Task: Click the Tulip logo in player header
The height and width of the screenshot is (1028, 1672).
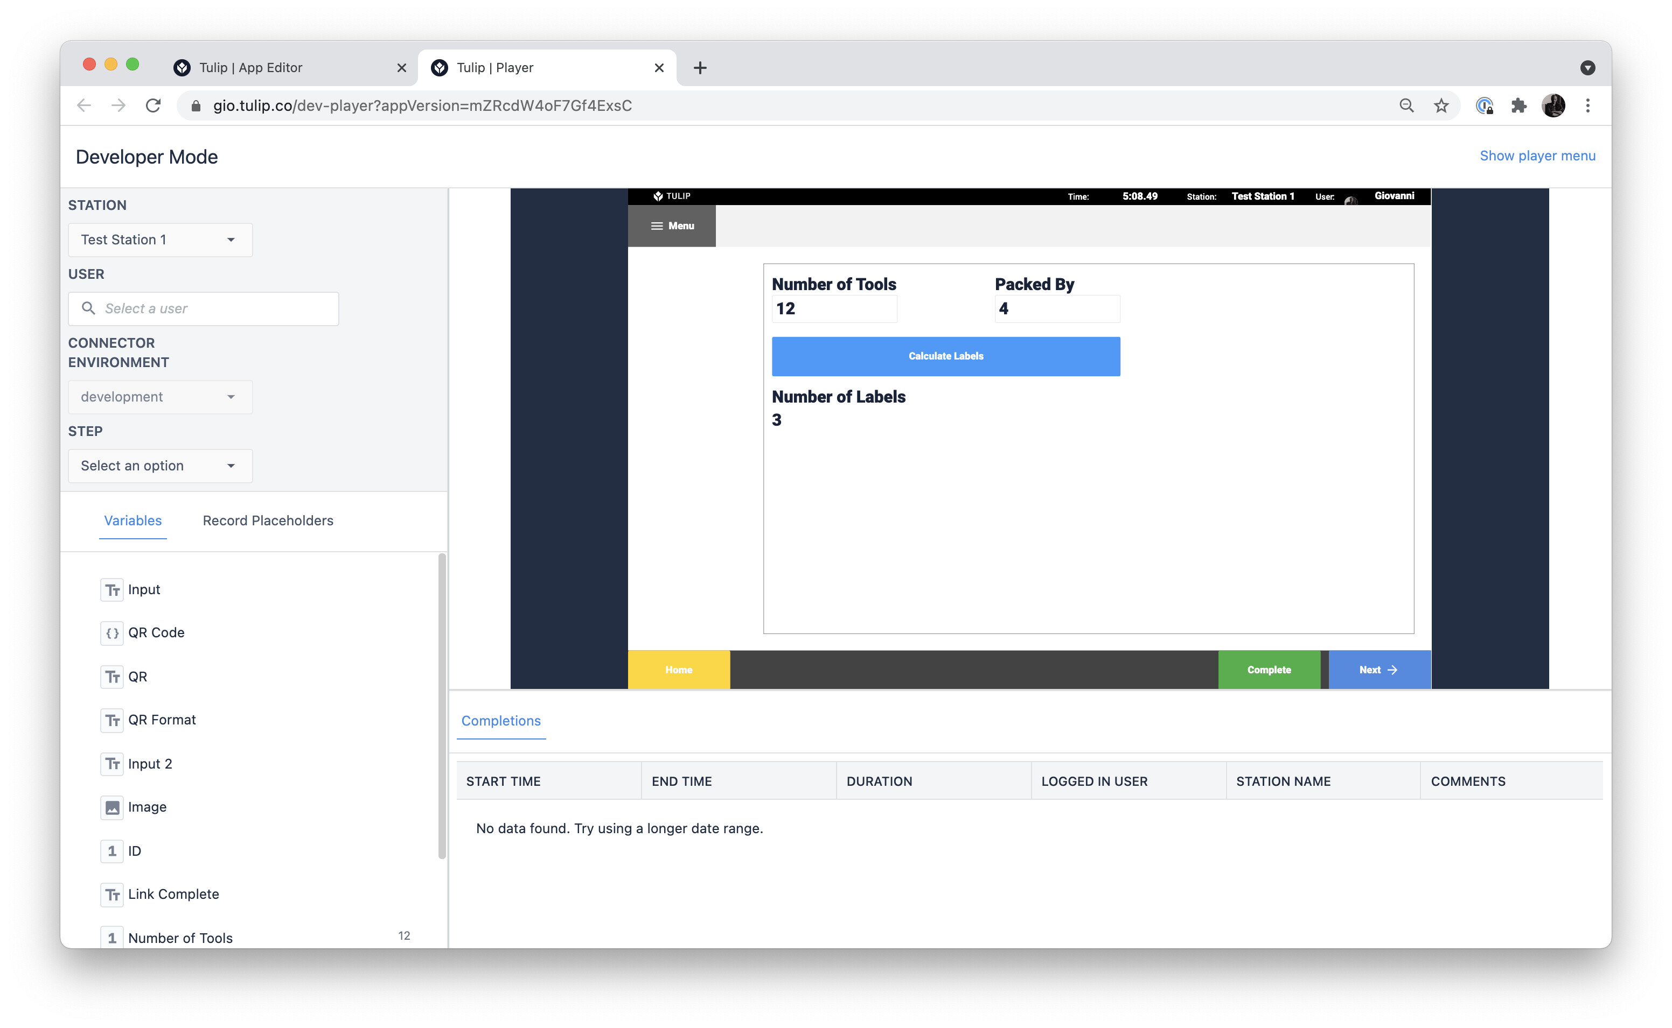Action: click(x=672, y=196)
